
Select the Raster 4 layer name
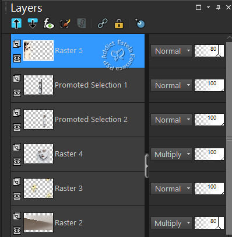click(x=69, y=154)
